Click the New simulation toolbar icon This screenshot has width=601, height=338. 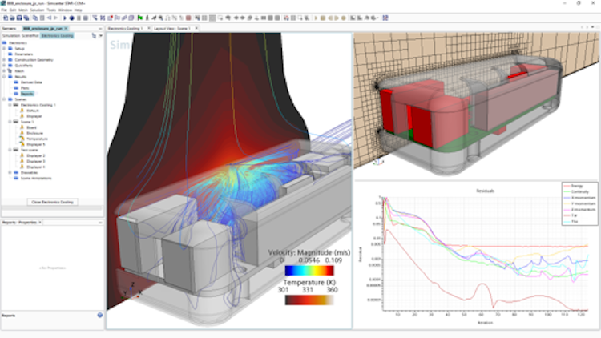(6, 18)
